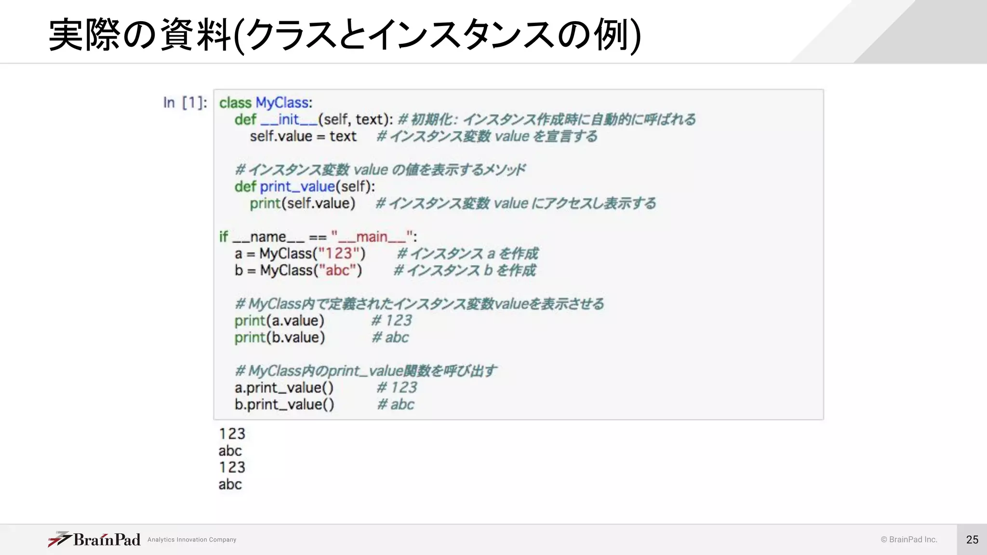Click the comment about MyClass内で定義されたインスタンス変数
This screenshot has height=555, width=987.
pos(419,304)
